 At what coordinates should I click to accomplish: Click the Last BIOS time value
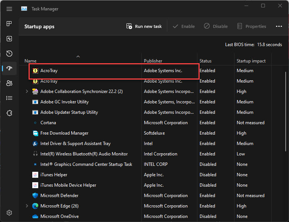click(x=269, y=45)
